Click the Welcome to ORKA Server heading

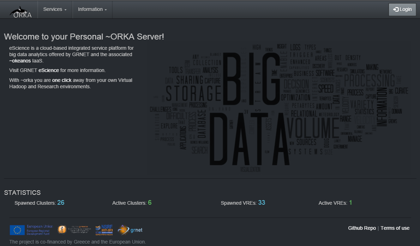pos(84,37)
